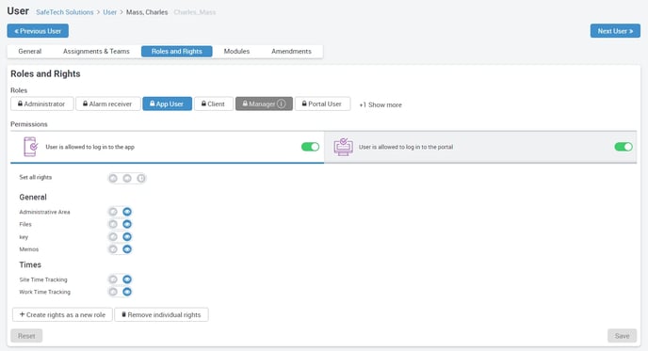This screenshot has height=351, width=648.
Task: Set Administrative Area to view-only eye option
Action: point(127,212)
